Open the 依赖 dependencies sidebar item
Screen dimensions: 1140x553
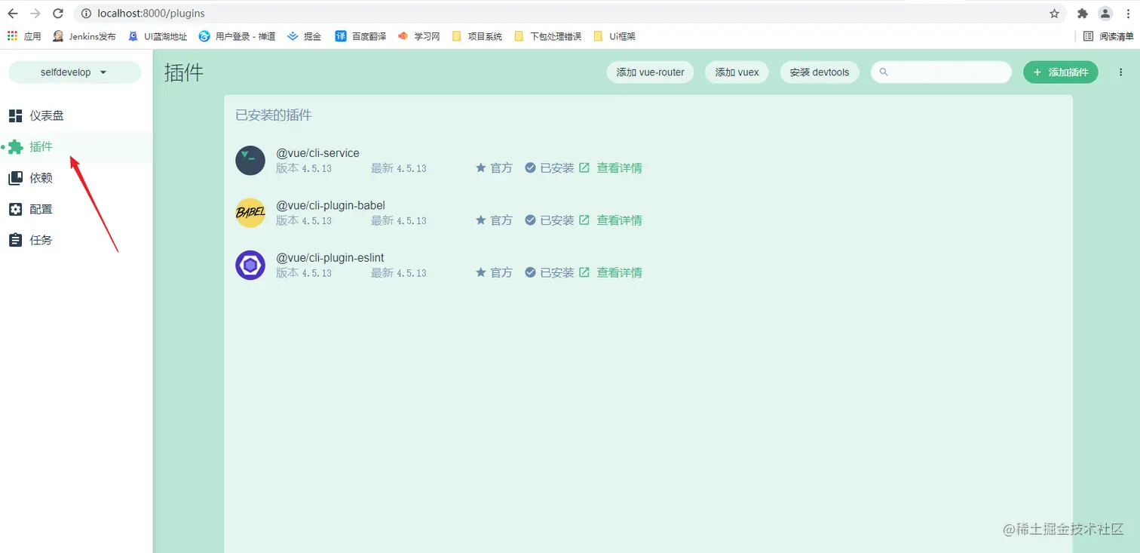[76, 178]
